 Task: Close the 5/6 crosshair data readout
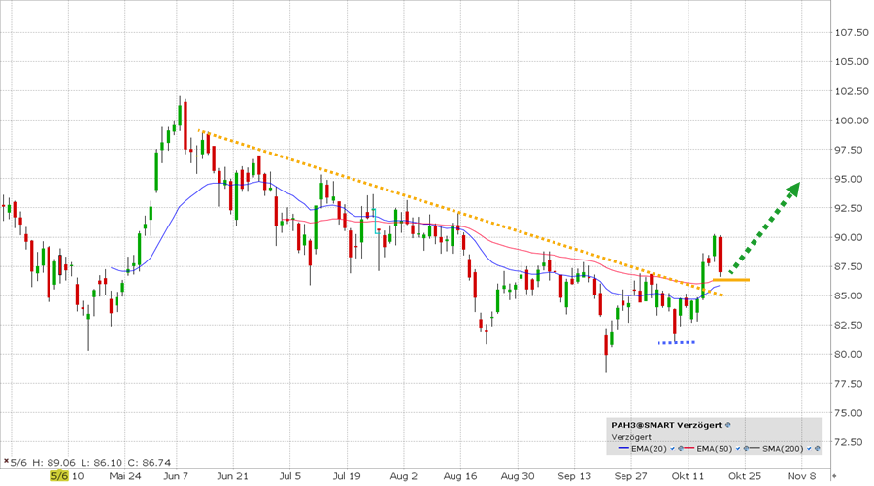coord(6,461)
